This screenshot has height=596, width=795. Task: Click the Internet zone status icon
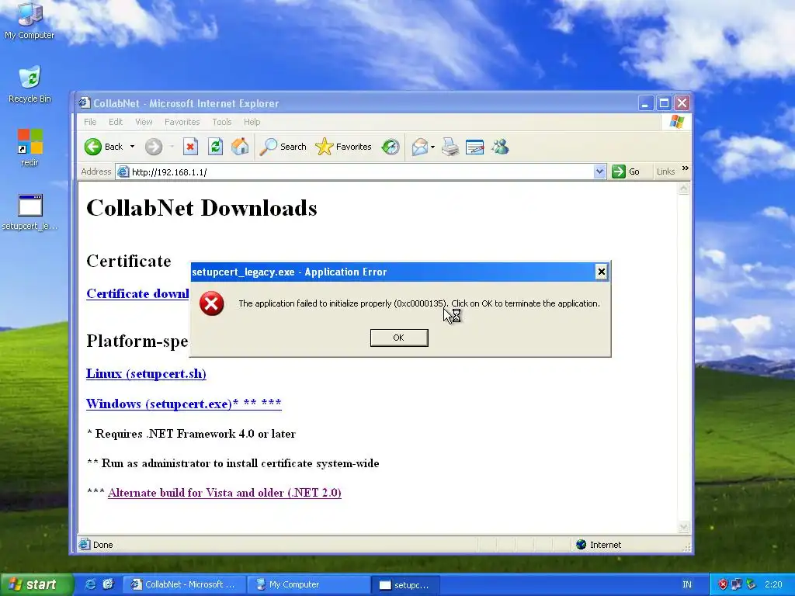(581, 545)
